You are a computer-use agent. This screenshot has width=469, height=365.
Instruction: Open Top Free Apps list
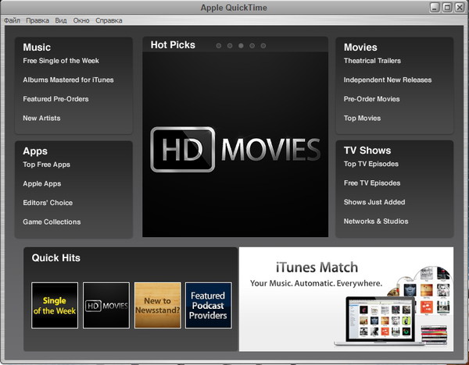click(x=47, y=165)
